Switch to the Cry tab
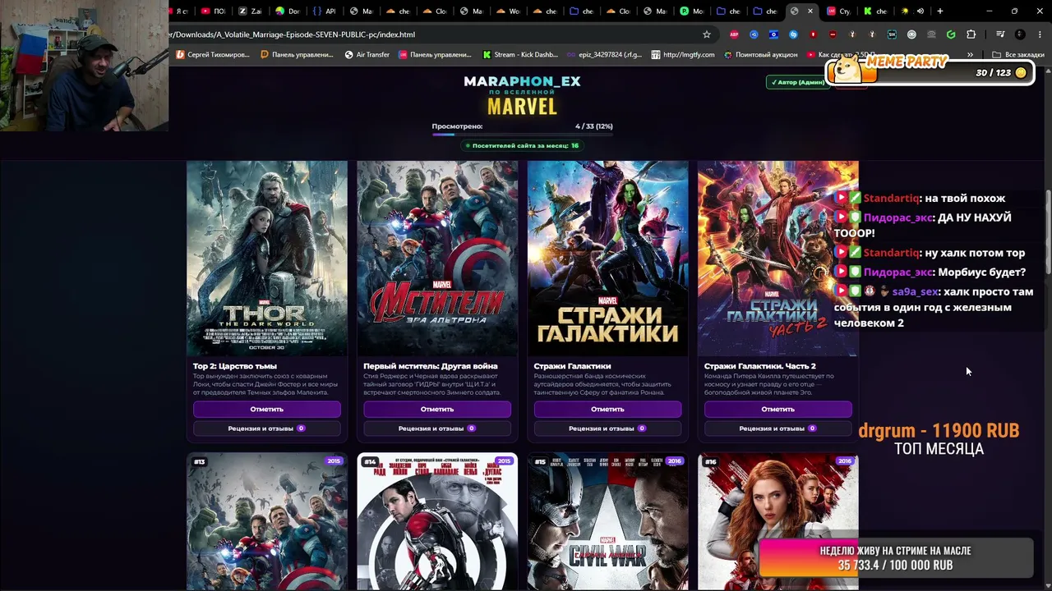The width and height of the screenshot is (1052, 591). (x=838, y=11)
